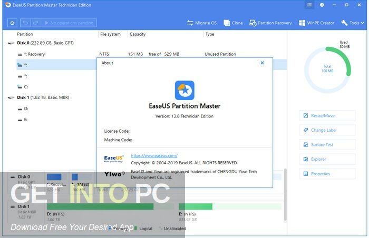The image size is (369, 238).
Task: Click the EaseUS Partition Master app icon
Action: tap(184, 91)
